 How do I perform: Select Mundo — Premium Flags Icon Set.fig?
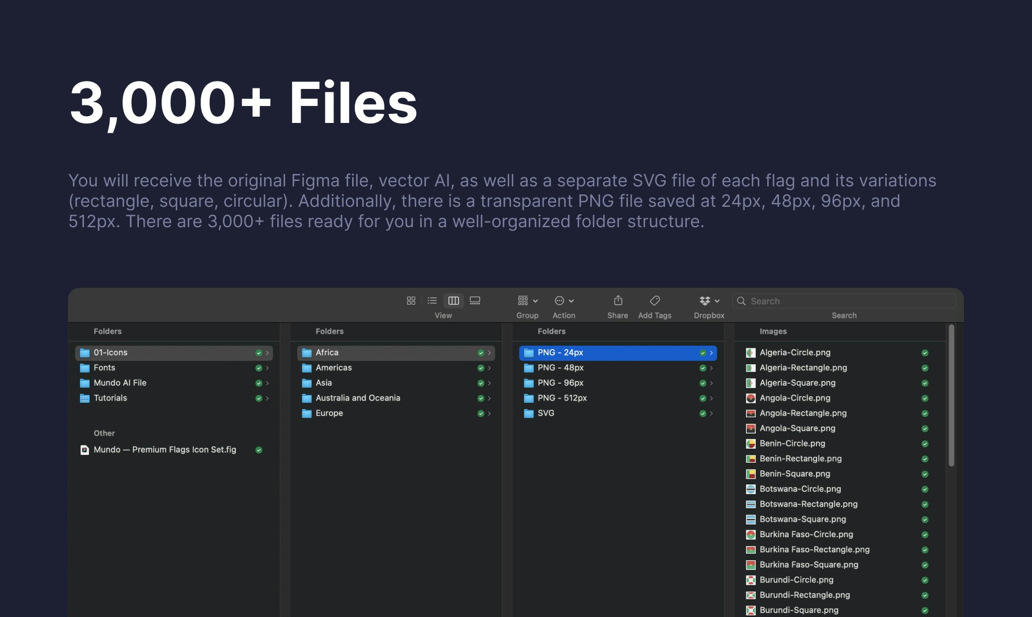174,450
